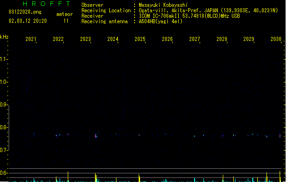Image resolution: width=286 pixels, height=182 pixels.
Task: Click the meteor count label
Action: [65, 14]
